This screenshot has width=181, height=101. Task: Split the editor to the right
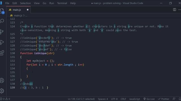coord(174,10)
